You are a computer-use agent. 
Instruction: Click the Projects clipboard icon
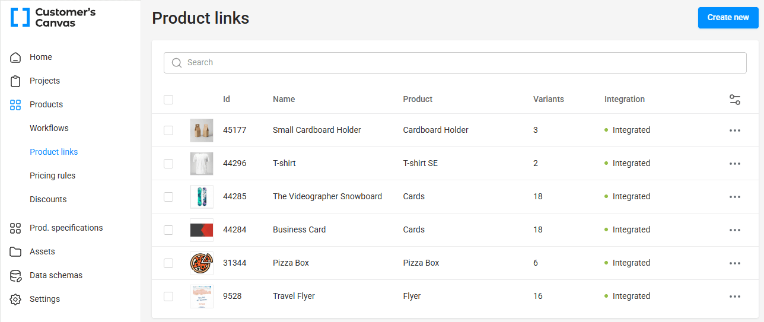tap(15, 81)
